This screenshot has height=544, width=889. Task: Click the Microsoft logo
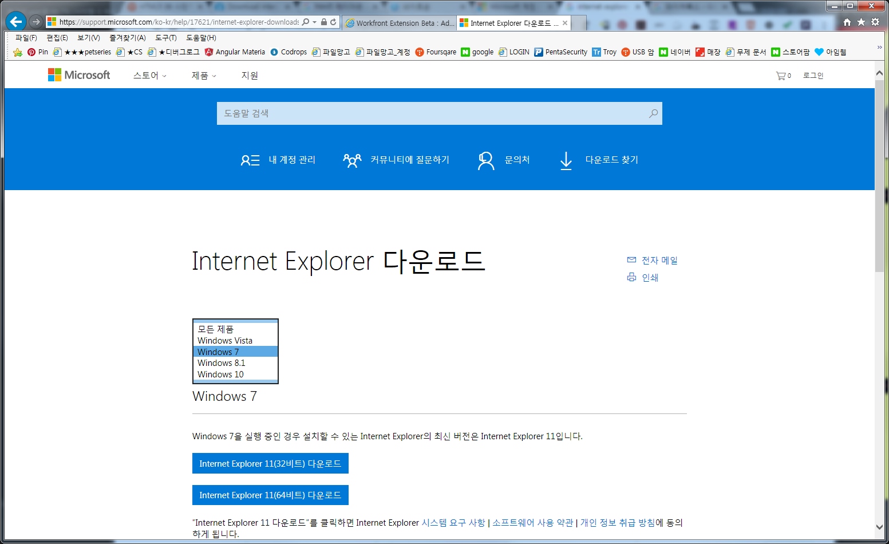pyautogui.click(x=79, y=75)
